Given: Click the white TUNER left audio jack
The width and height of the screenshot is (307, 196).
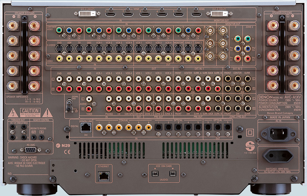Looking at the screenshot, I should tap(89, 99).
